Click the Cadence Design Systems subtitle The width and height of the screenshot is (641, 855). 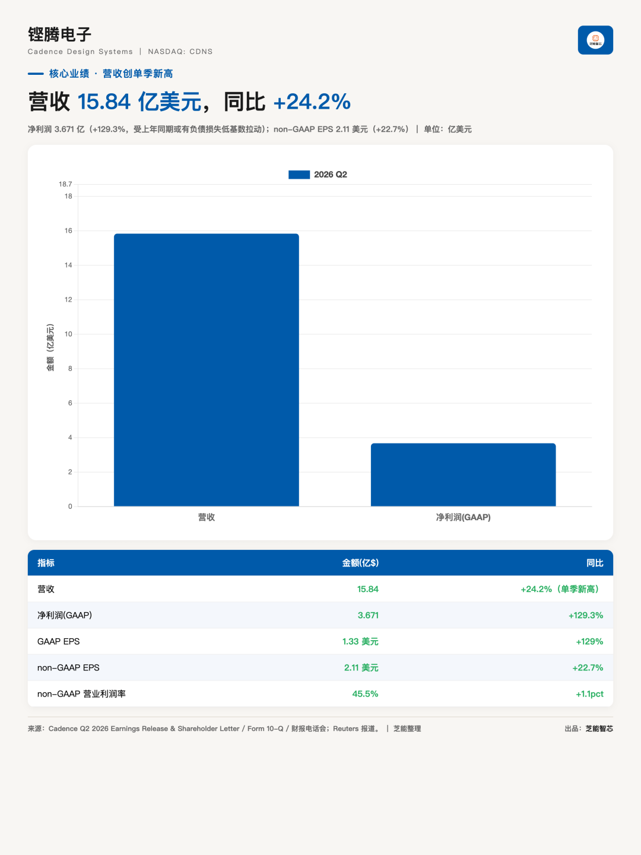[x=80, y=52]
